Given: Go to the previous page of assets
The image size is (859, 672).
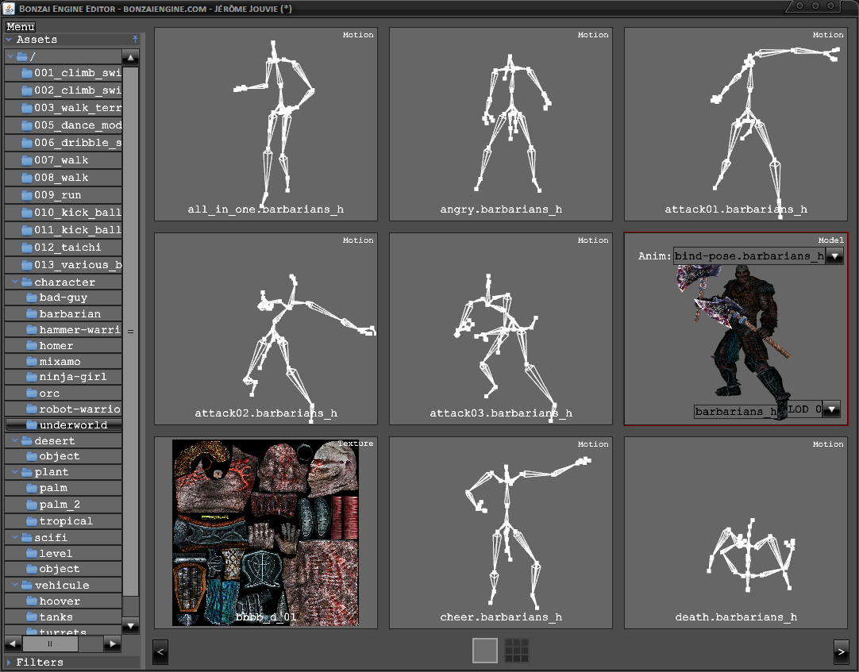Looking at the screenshot, I should coord(160,651).
